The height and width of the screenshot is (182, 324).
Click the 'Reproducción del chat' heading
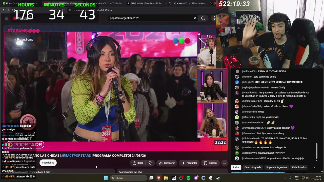click(x=130, y=172)
